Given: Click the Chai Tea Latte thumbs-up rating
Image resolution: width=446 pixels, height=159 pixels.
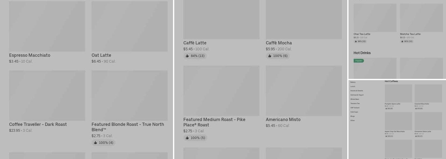Looking at the screenshot, I should (x=360, y=41).
